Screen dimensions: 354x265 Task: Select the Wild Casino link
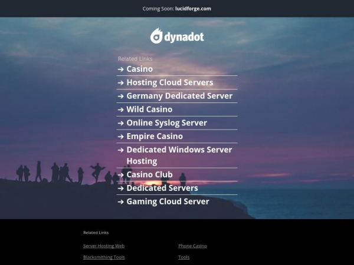[x=149, y=110]
